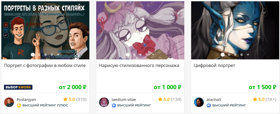Open seller name taedium-vitae
This screenshot has height=114, width=280.
[124, 100]
